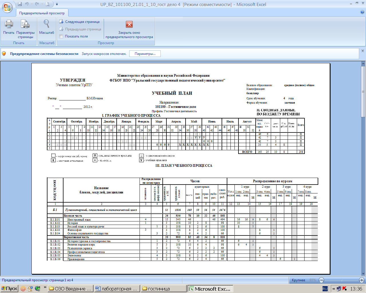The width and height of the screenshot is (366, 293).
Task: Click the Параметры... button in the security bar
Action: 145,54
